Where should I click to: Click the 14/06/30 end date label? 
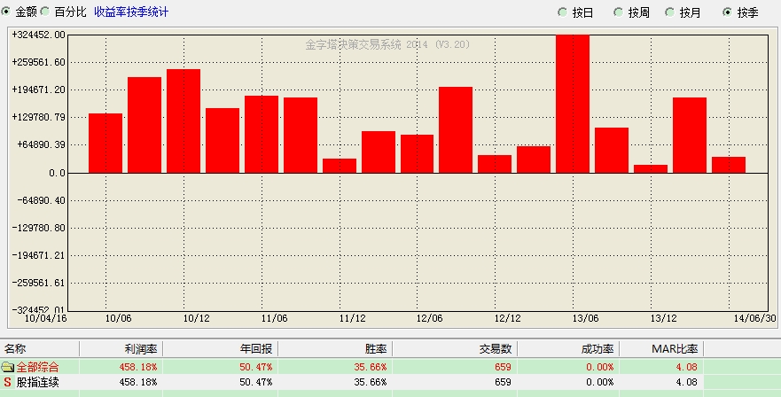click(755, 318)
